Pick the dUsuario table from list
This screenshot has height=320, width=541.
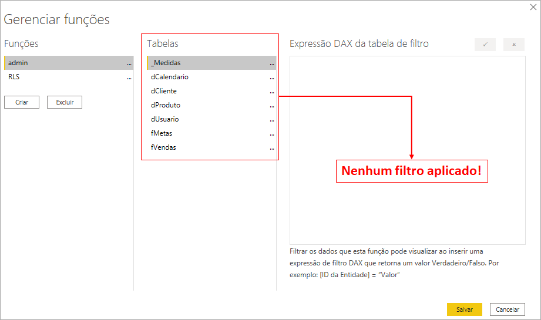coord(164,119)
